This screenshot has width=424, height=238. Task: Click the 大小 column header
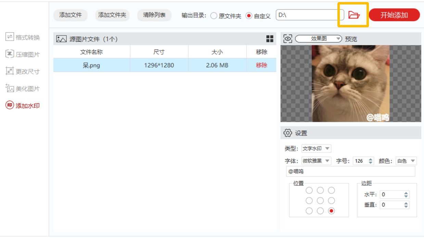[217, 52]
